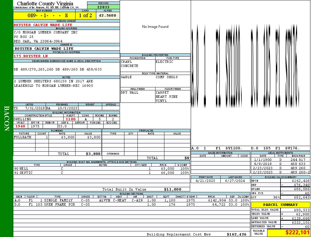The width and height of the screenshot is (311, 237).
Task: Click the building sketch drawing area
Action: click(x=251, y=73)
